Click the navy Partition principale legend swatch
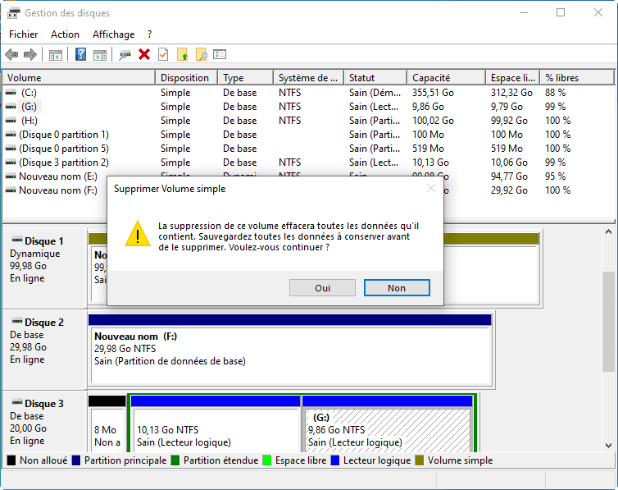 pyautogui.click(x=76, y=460)
